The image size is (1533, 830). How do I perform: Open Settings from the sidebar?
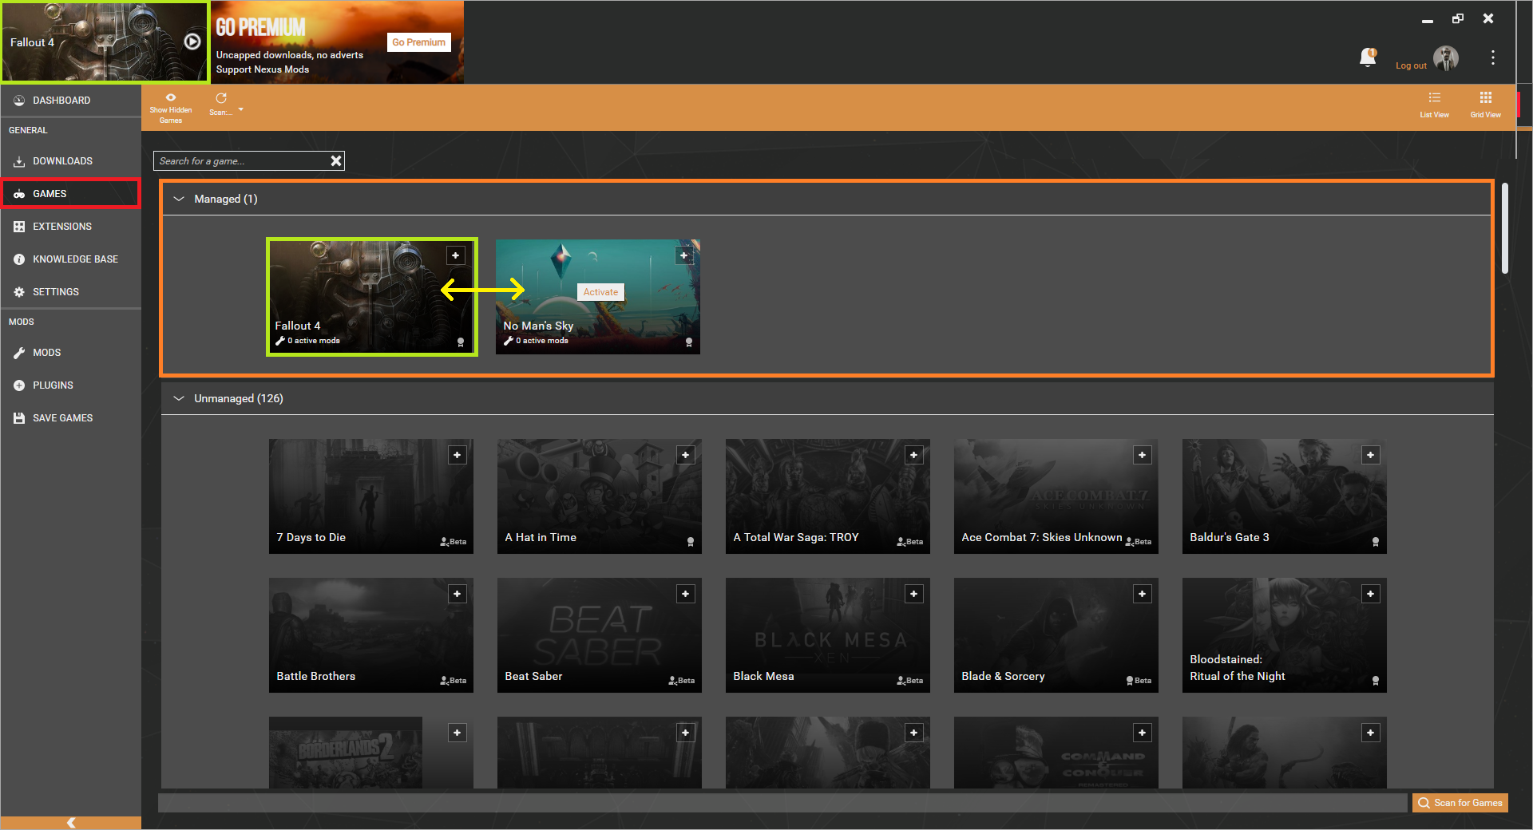(x=71, y=292)
